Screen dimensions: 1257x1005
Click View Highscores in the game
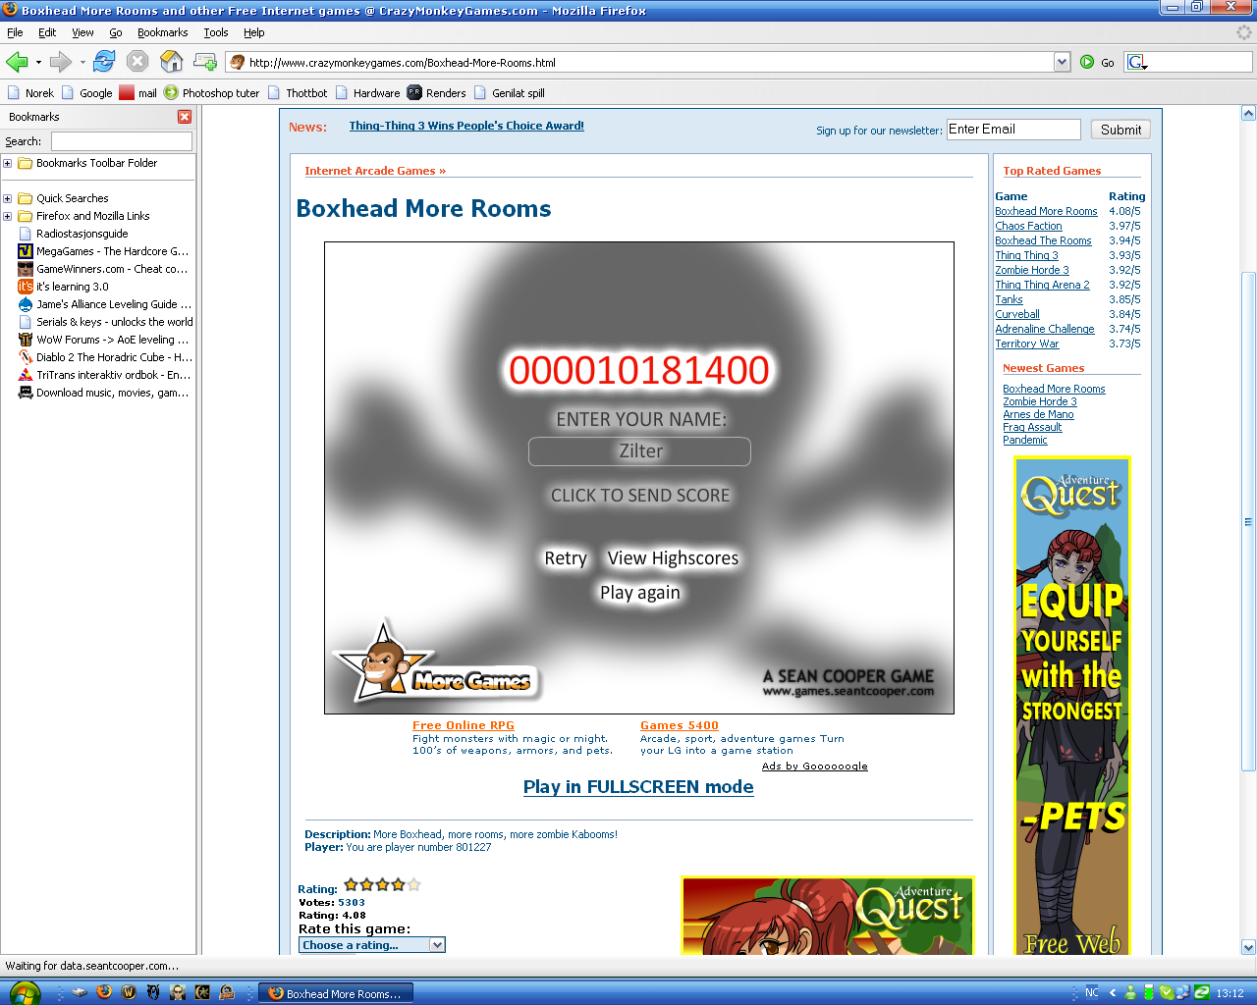673,558
